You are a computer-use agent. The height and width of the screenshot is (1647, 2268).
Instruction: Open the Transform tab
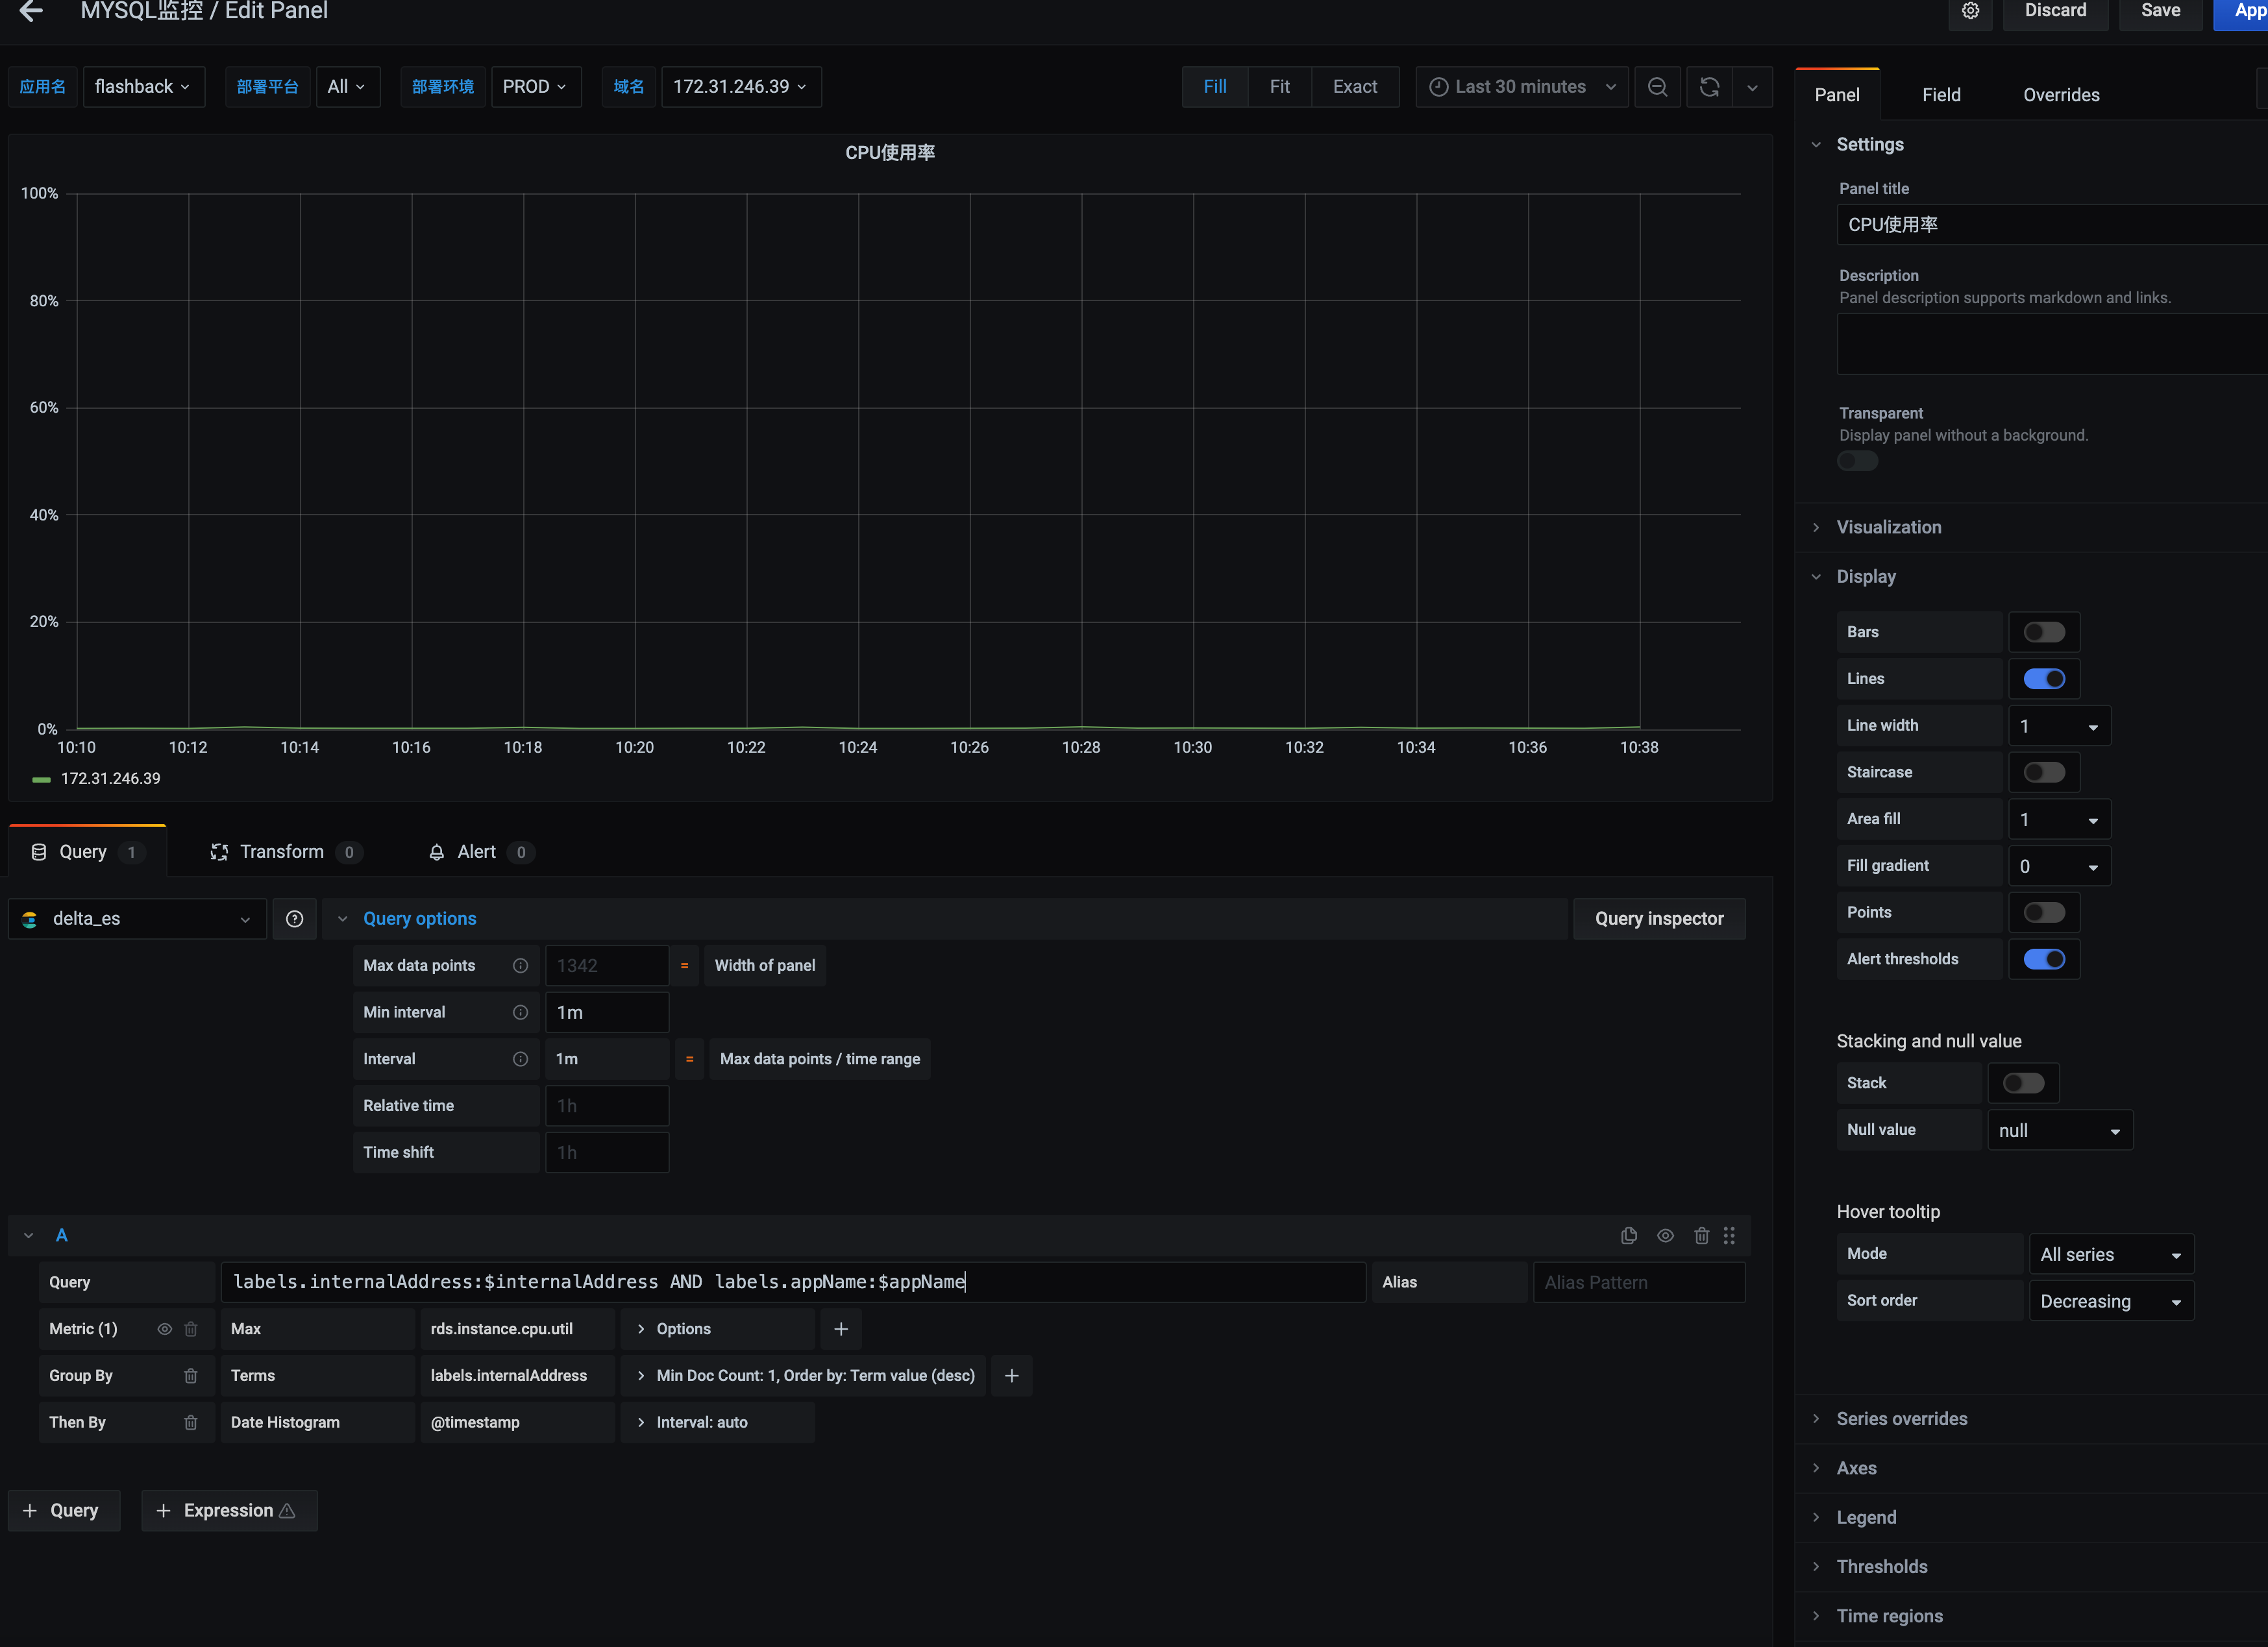click(286, 852)
